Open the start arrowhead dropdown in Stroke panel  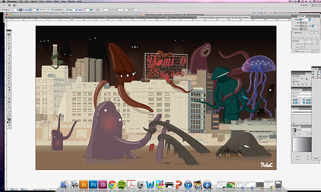[x=302, y=41]
